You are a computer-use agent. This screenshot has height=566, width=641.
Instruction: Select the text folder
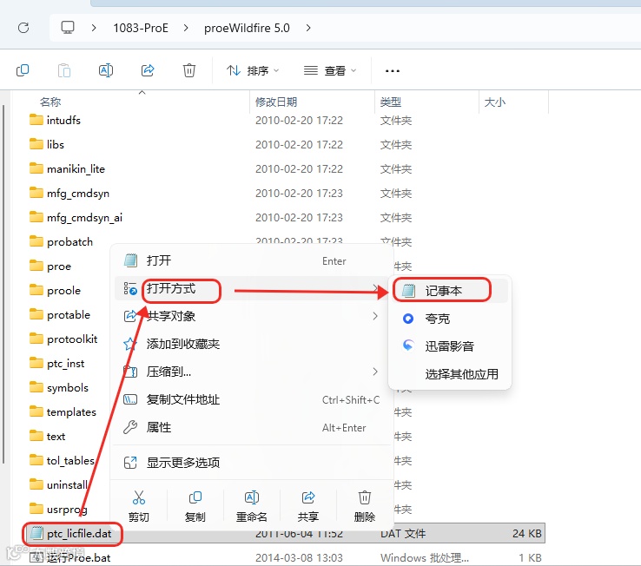[x=48, y=436]
